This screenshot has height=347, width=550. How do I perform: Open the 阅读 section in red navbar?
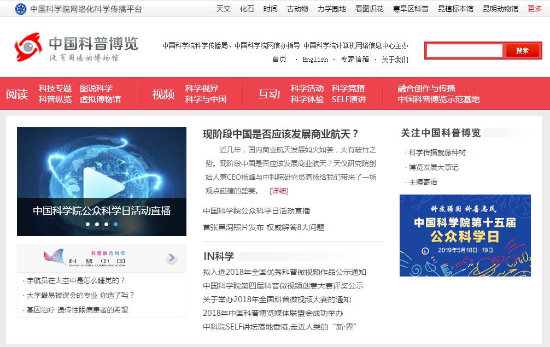17,94
